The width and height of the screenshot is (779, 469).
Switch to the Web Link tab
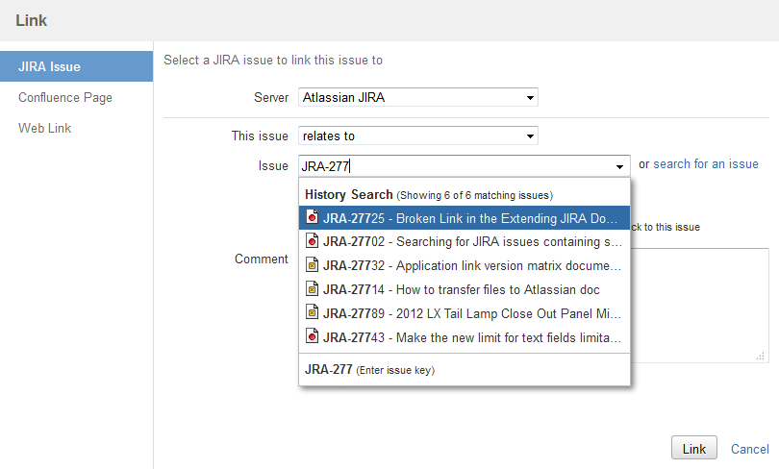(44, 129)
